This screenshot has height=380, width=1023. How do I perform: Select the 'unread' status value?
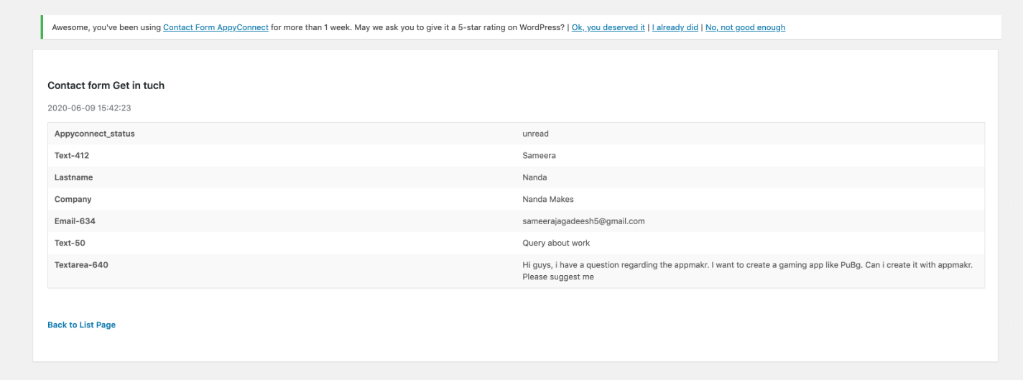(x=535, y=134)
